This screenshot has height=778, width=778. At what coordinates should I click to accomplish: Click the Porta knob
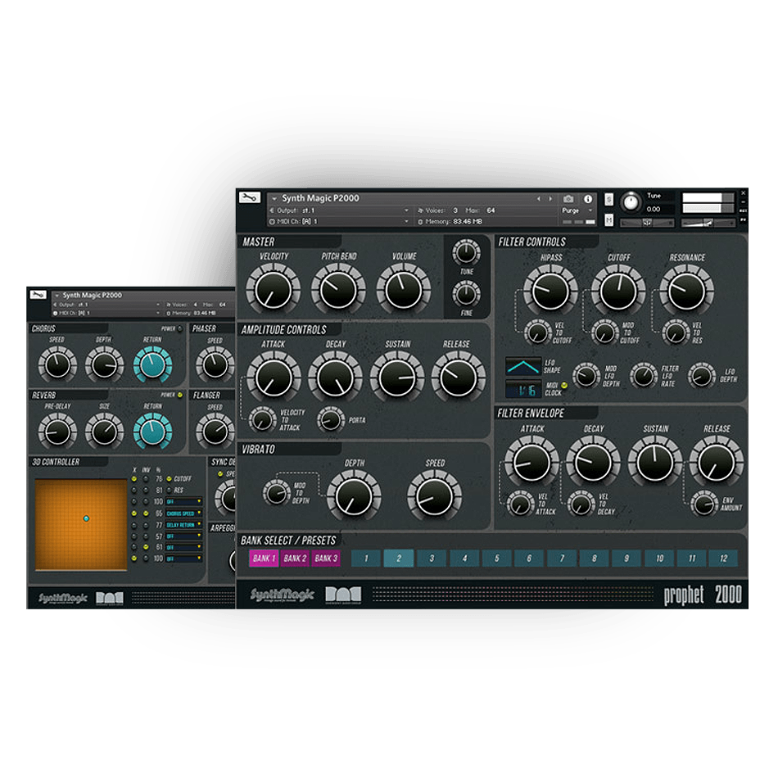pos(331,420)
